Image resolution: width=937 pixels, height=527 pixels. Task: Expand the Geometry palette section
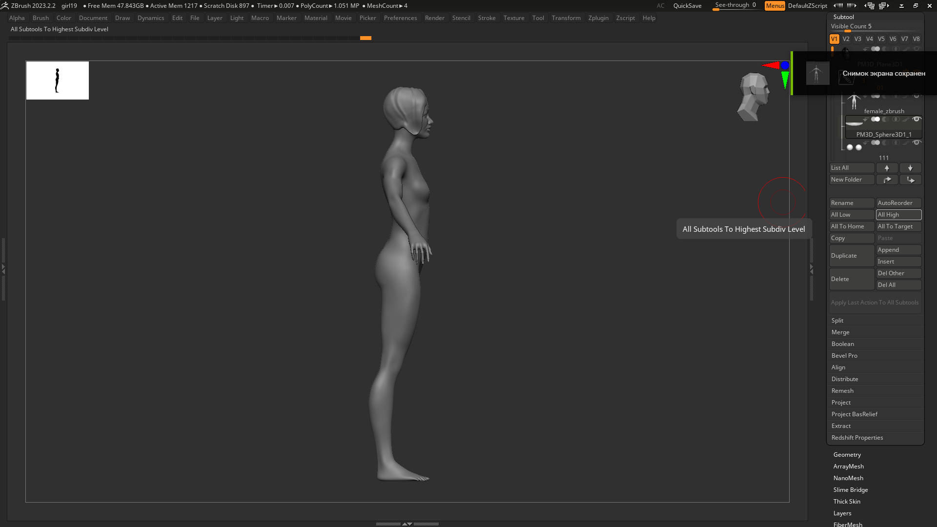tap(847, 455)
